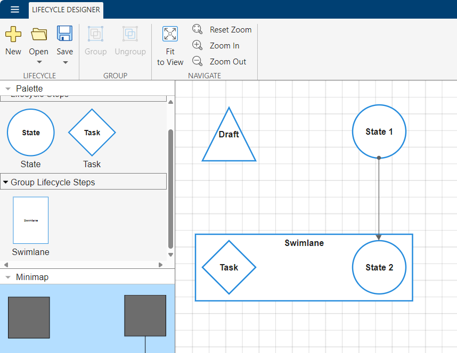
Task: Collapse the Minimap panel
Action: tap(8, 277)
